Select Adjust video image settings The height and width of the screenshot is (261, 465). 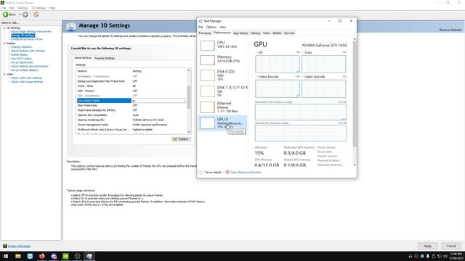click(27, 82)
